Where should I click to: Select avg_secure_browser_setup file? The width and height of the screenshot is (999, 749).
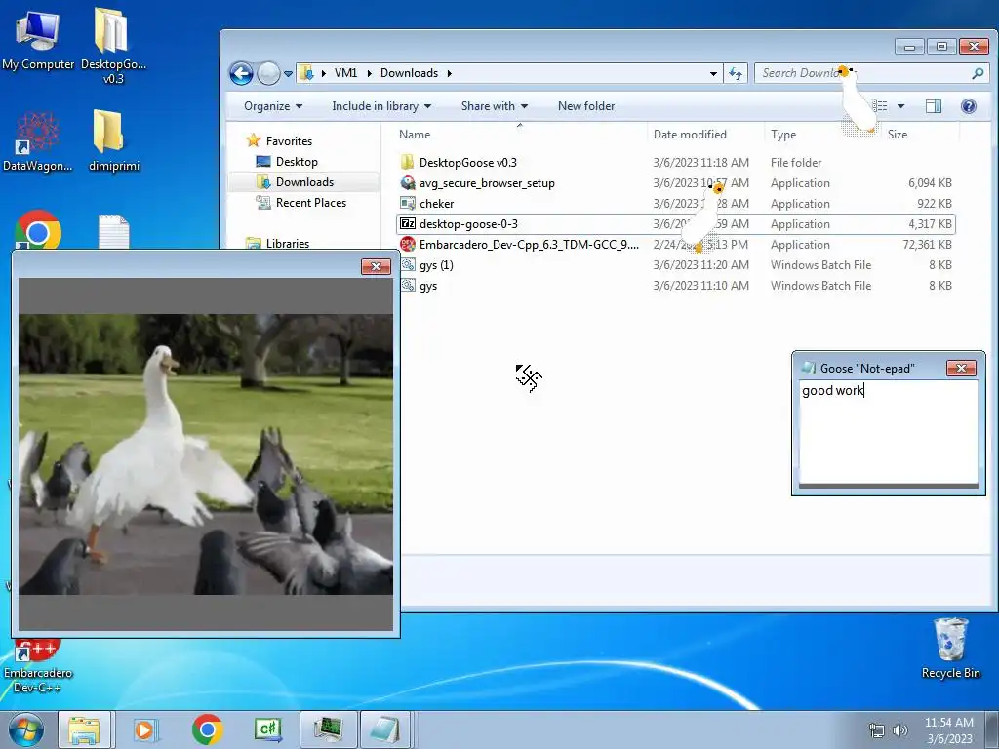(675, 182)
